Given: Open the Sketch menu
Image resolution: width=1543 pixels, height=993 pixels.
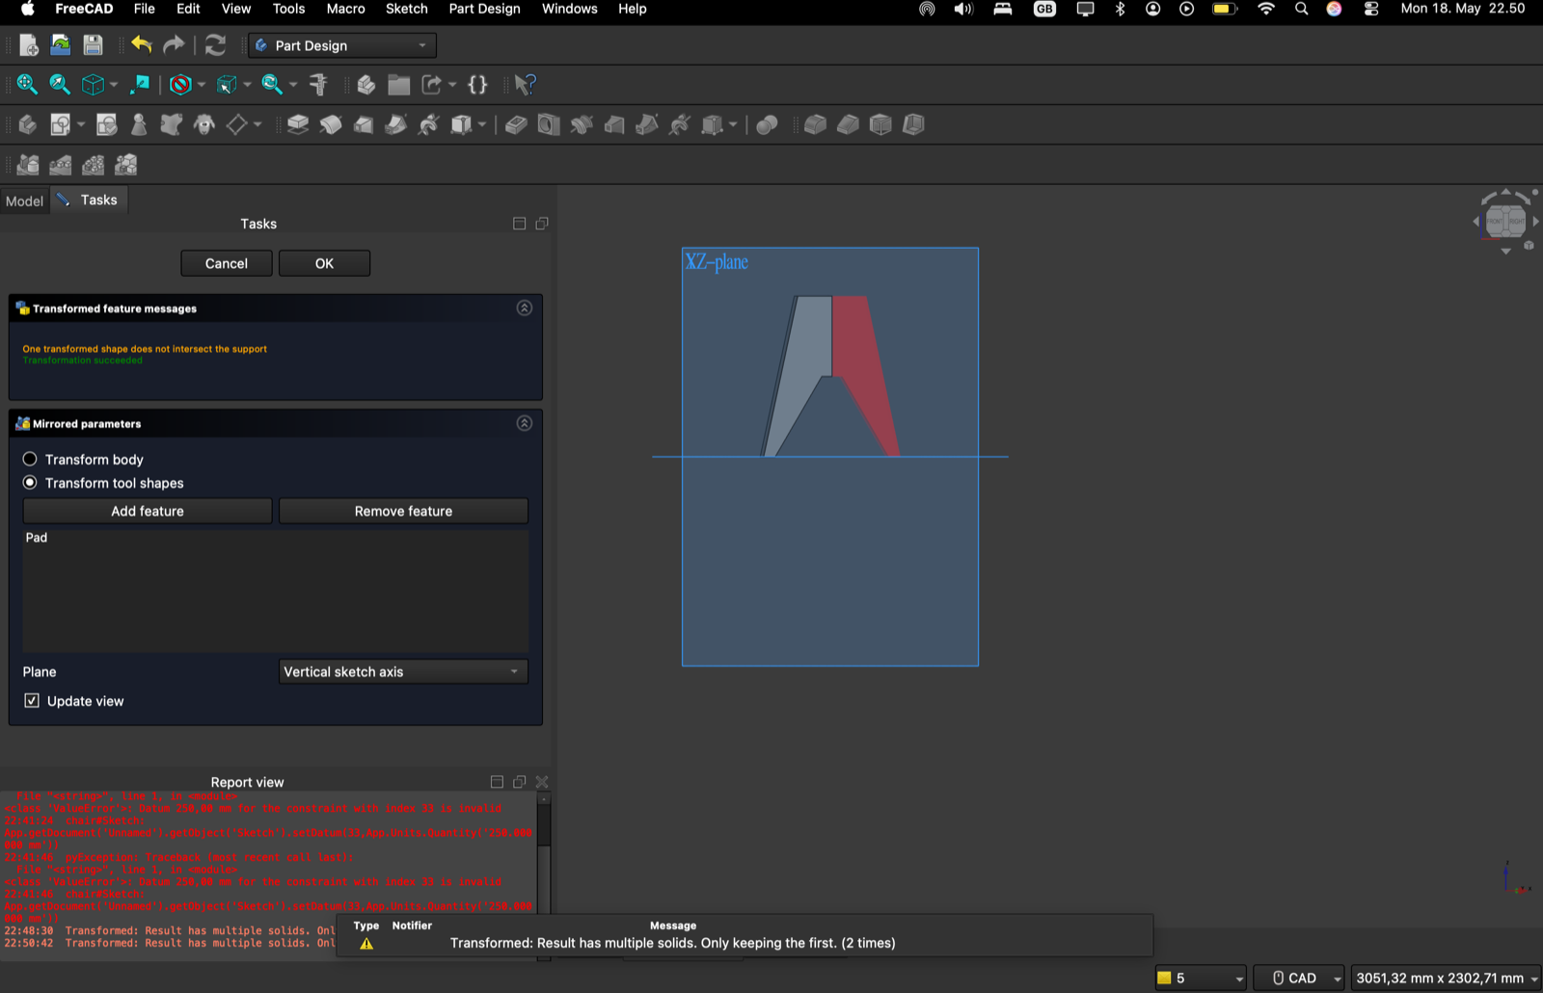Looking at the screenshot, I should point(406,9).
